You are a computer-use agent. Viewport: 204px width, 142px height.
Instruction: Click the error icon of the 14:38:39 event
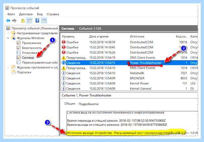[64, 42]
